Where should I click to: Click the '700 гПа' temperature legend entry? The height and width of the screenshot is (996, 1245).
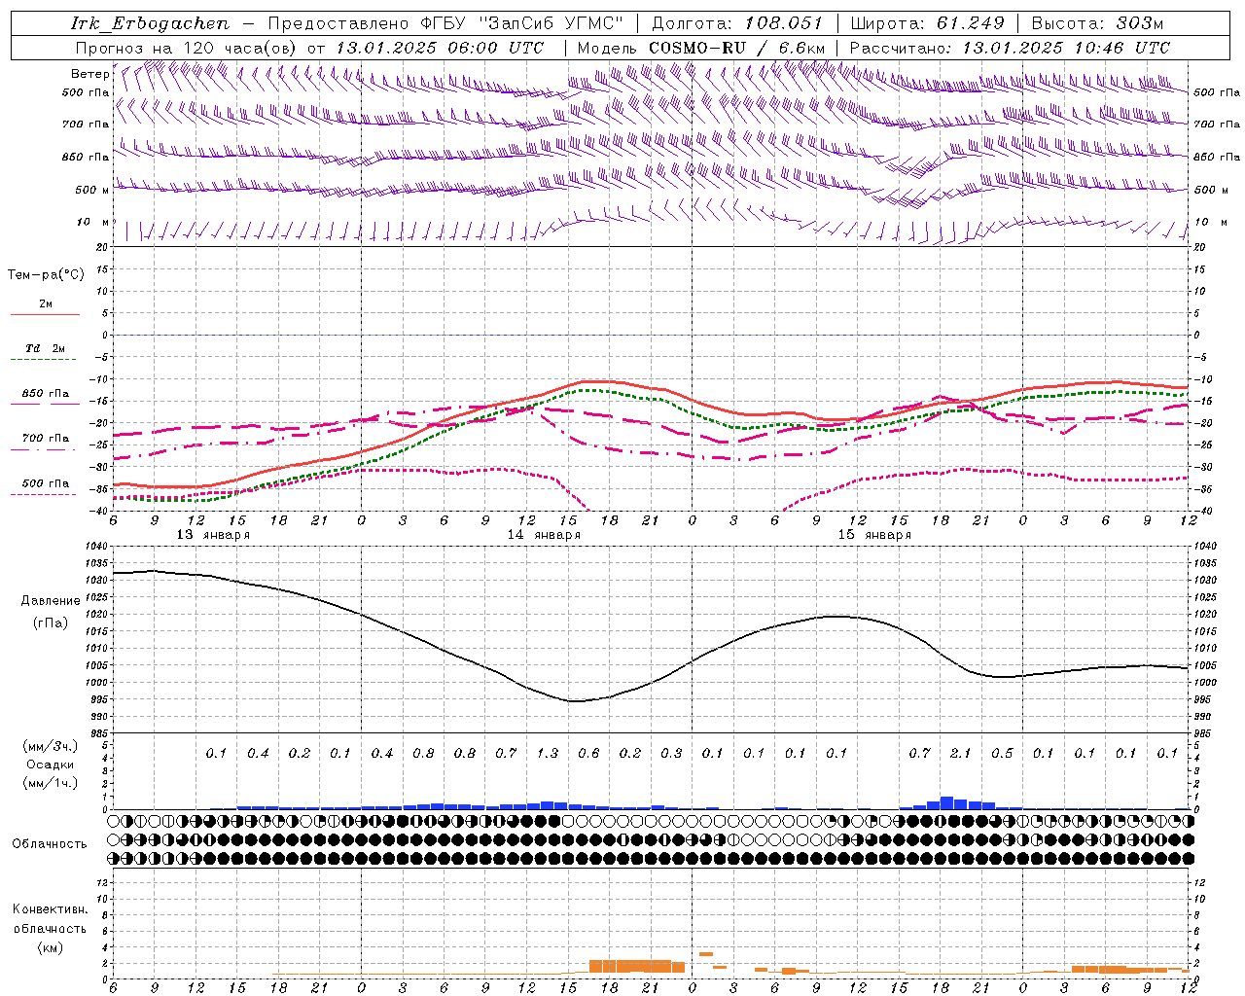point(46,439)
